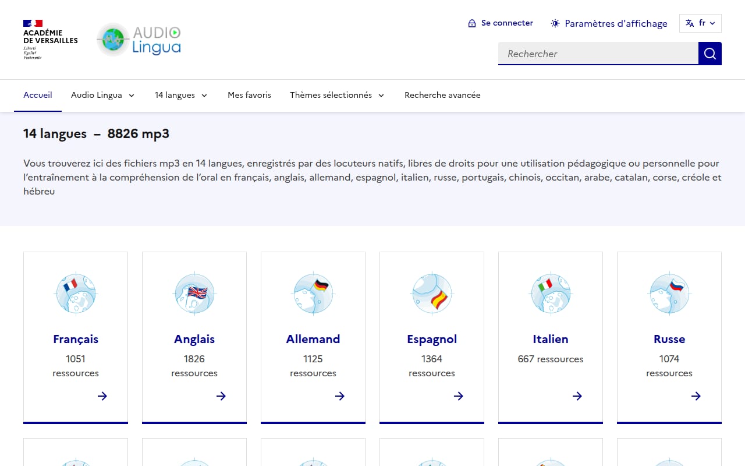Open Recherche avancée page
Image resolution: width=745 pixels, height=466 pixels.
pos(442,95)
